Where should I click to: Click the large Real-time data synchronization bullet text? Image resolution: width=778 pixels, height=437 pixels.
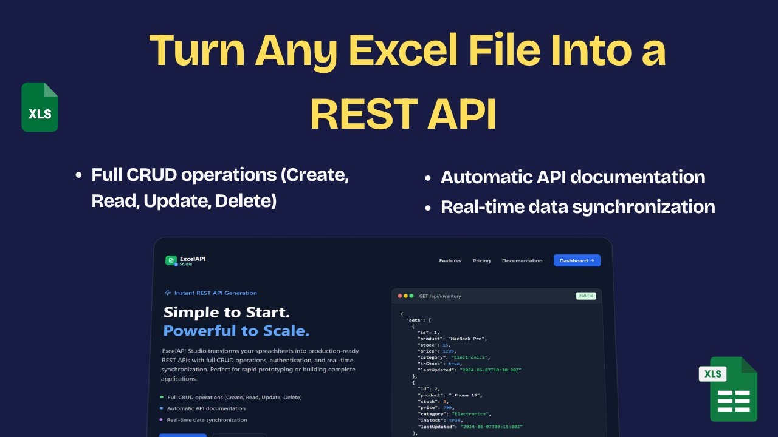click(x=577, y=206)
